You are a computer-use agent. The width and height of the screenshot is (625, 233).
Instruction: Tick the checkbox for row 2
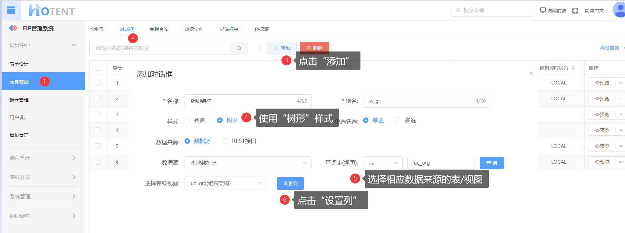click(x=98, y=99)
